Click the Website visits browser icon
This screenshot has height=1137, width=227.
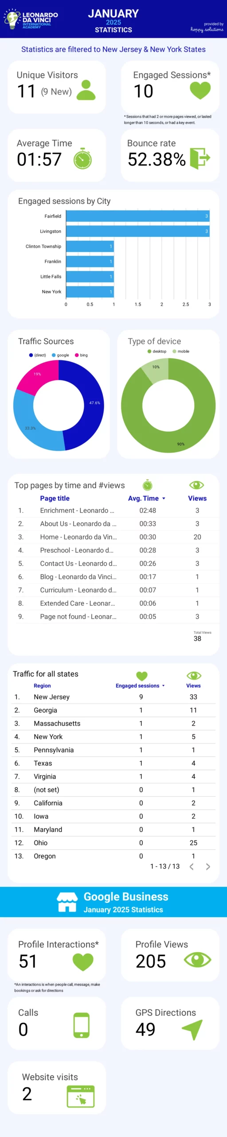click(x=80, y=1096)
